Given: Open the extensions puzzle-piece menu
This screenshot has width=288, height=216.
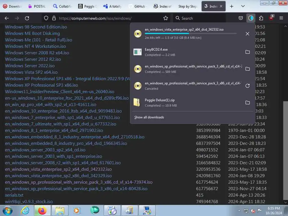Looking at the screenshot, I should [x=261, y=18].
